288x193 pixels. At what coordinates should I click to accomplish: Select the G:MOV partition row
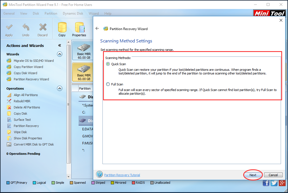(x=86, y=136)
